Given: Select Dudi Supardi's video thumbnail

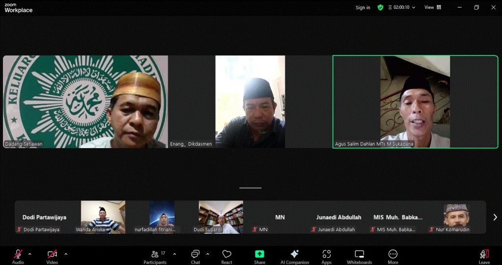Looking at the screenshot, I should [x=221, y=217].
